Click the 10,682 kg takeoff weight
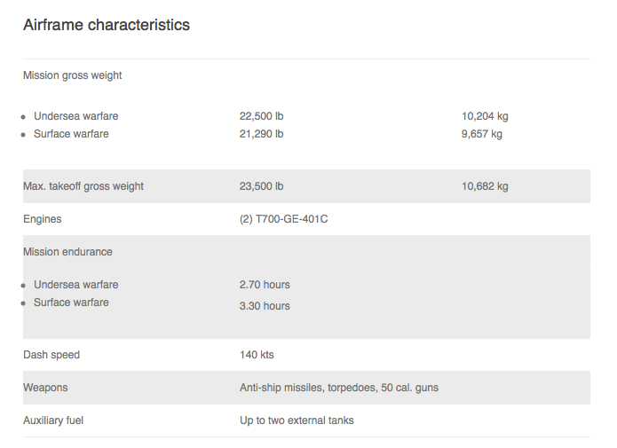Viewport: 617px width, 448px height. 485,186
